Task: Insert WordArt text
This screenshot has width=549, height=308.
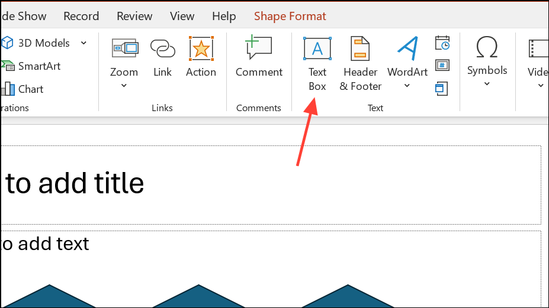Action: 407,57
